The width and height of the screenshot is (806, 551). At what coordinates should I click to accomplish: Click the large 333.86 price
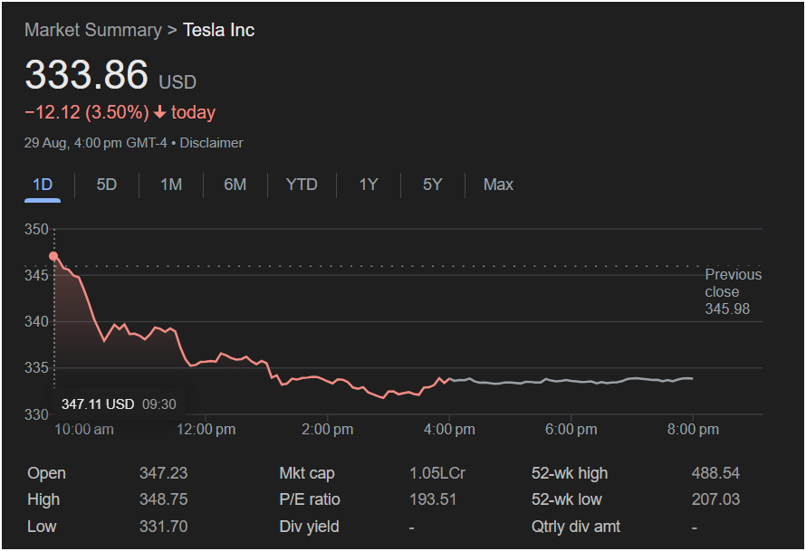86,74
